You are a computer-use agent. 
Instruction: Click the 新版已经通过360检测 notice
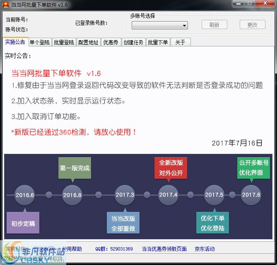click(x=74, y=132)
